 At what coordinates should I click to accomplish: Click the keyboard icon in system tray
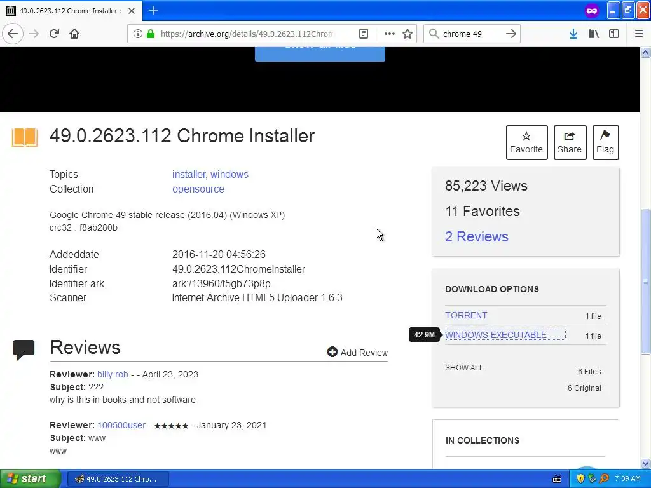point(557,479)
